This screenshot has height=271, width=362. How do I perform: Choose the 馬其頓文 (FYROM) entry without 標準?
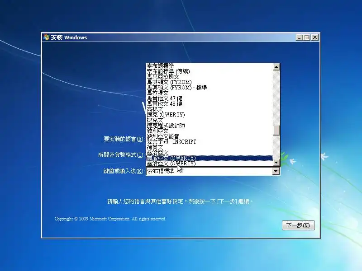(x=210, y=82)
